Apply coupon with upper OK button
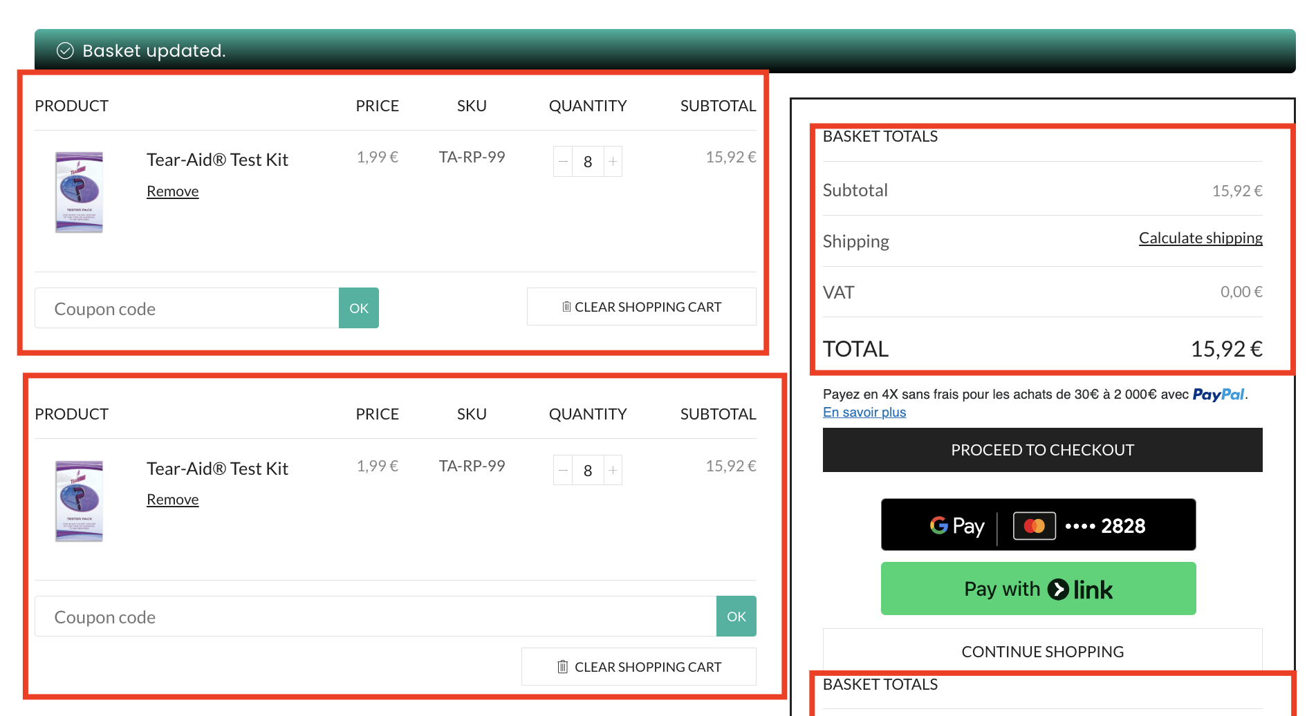1307x716 pixels. (x=359, y=308)
